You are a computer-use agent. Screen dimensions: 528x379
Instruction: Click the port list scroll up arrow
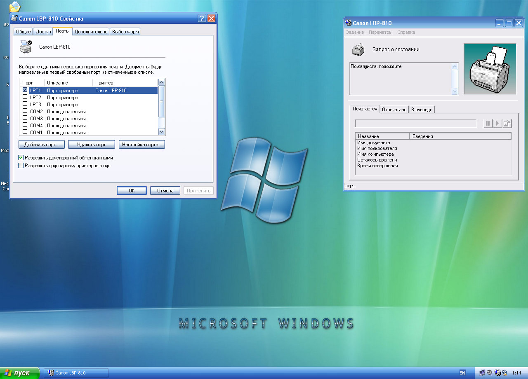[162, 82]
